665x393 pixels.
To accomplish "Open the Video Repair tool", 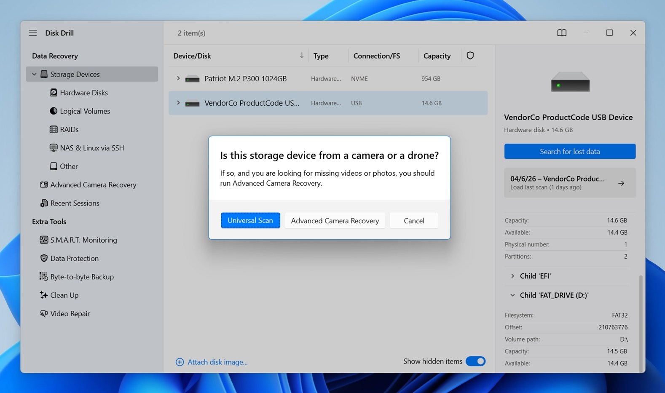I will pyautogui.click(x=70, y=313).
